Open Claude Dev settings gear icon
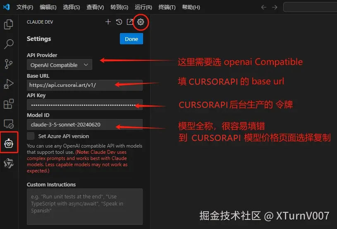This screenshot has height=229, width=337. point(141,22)
